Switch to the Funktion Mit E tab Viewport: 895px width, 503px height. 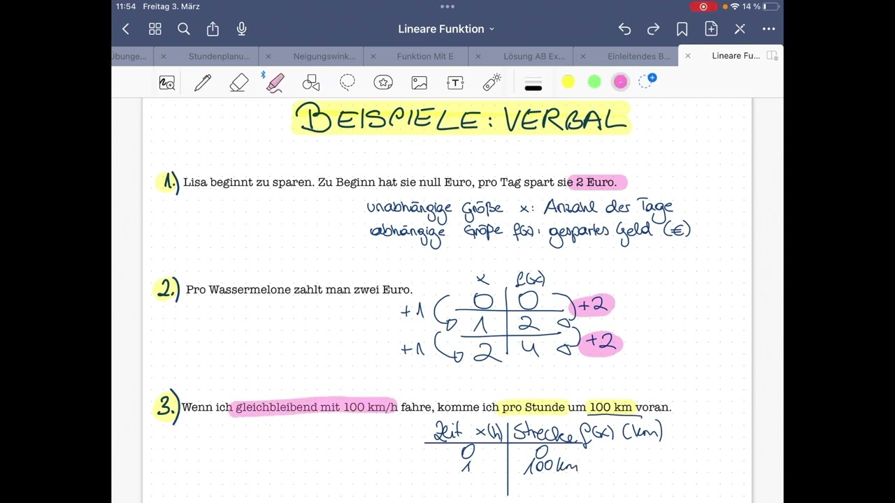coord(425,56)
